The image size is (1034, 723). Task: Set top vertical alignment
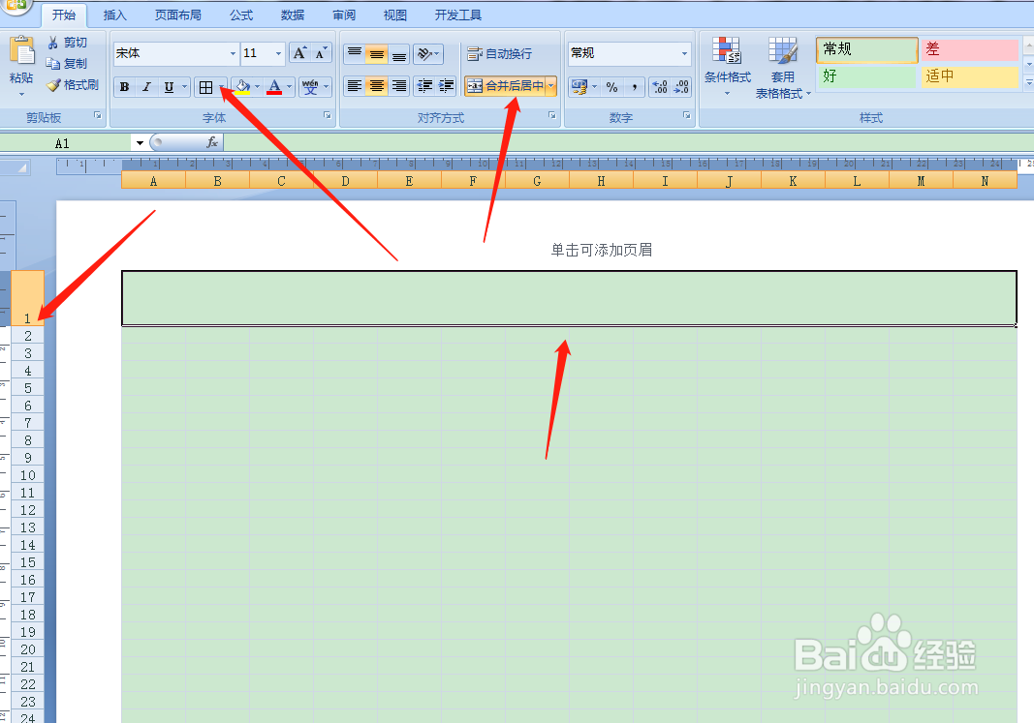(355, 53)
